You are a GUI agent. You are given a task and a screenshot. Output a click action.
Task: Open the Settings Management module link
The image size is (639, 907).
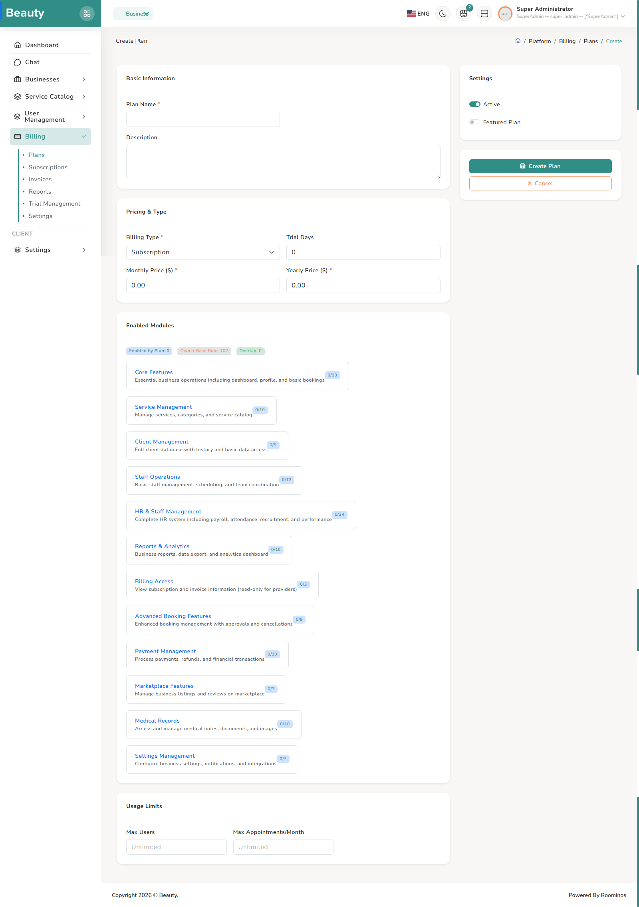[x=165, y=756]
